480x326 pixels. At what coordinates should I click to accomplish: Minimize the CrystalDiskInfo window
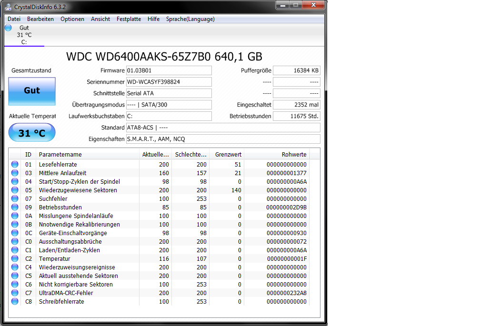point(282,5)
